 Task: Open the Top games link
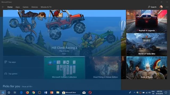pyautogui.click(x=23, y=74)
